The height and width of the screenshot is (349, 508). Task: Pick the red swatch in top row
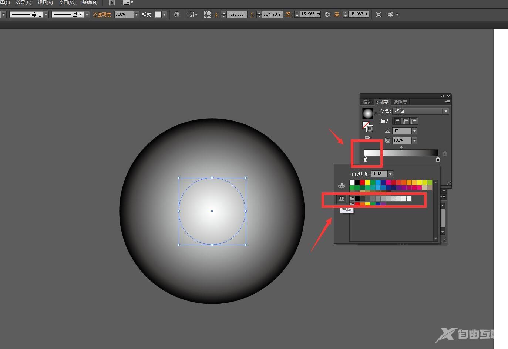pos(363,183)
